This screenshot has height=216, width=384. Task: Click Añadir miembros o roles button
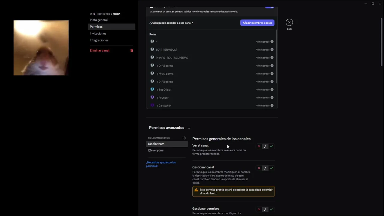[257, 23]
